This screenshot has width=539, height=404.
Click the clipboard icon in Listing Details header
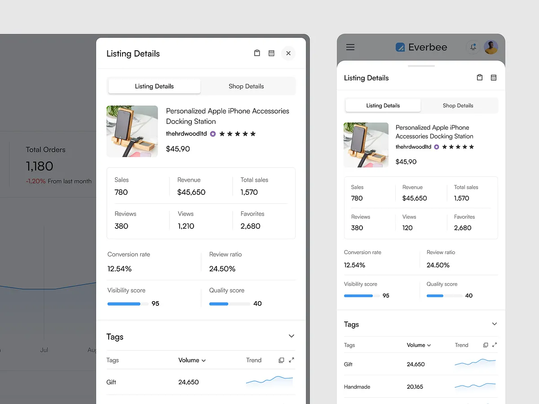tap(256, 53)
